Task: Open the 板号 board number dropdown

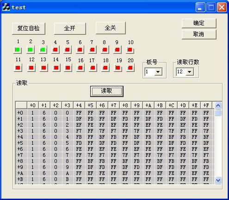Action: (158, 72)
